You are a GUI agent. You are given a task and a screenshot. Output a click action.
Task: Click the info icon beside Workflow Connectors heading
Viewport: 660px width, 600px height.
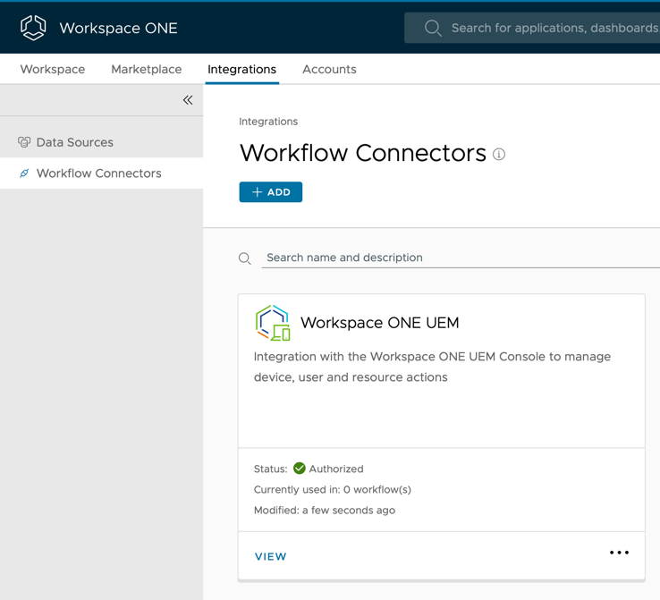499,155
